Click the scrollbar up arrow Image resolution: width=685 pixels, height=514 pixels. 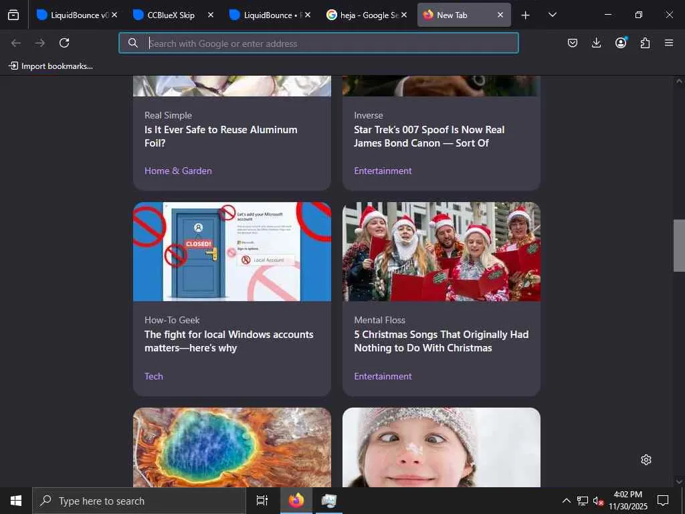tap(679, 81)
